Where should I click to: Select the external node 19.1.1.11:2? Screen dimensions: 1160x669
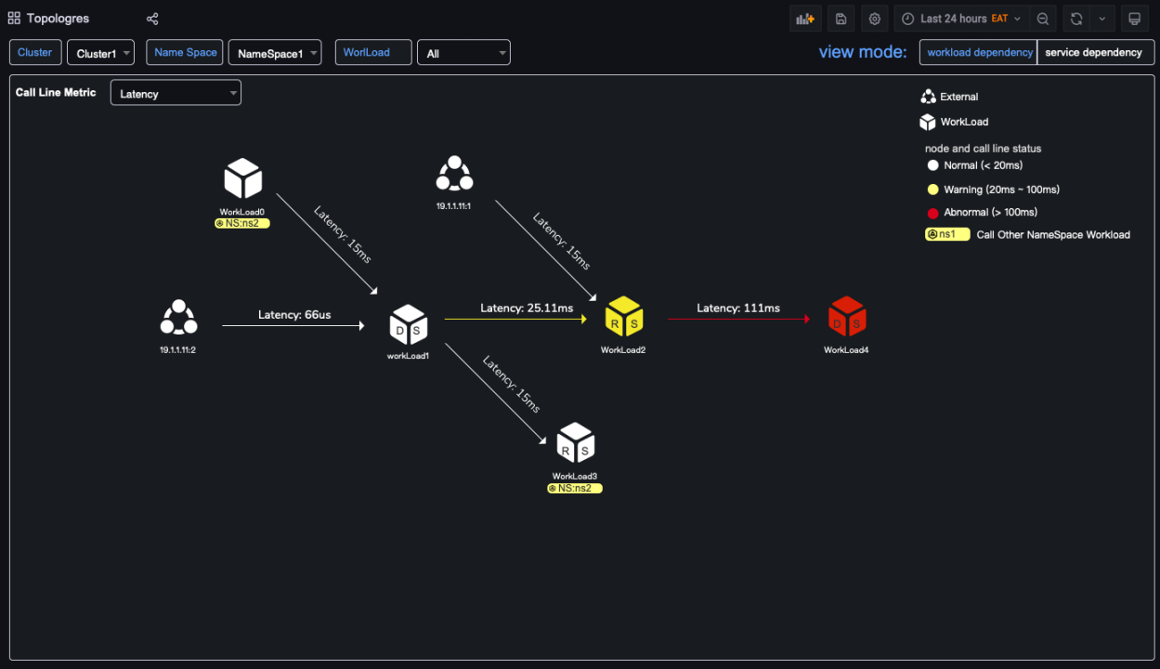click(177, 318)
